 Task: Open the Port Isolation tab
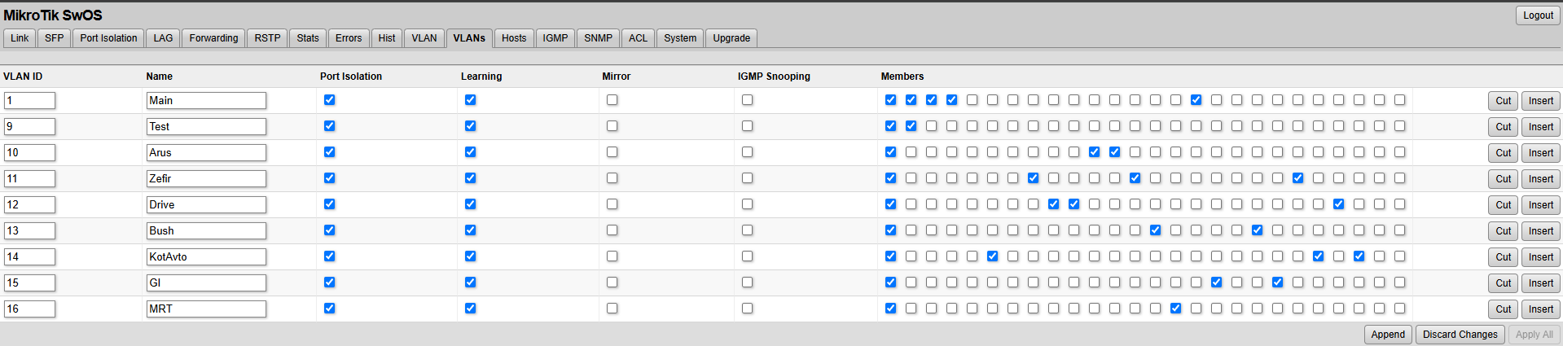click(x=108, y=38)
